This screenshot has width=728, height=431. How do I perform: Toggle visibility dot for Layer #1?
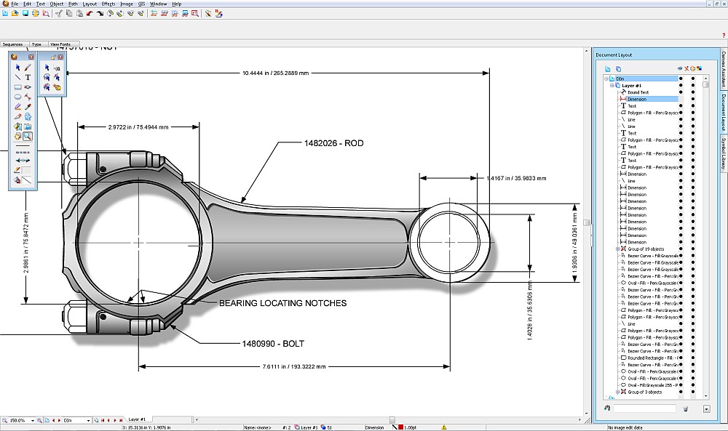(x=680, y=85)
